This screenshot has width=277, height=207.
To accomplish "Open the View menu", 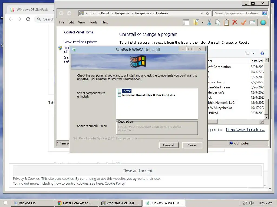I will tap(81, 22).
